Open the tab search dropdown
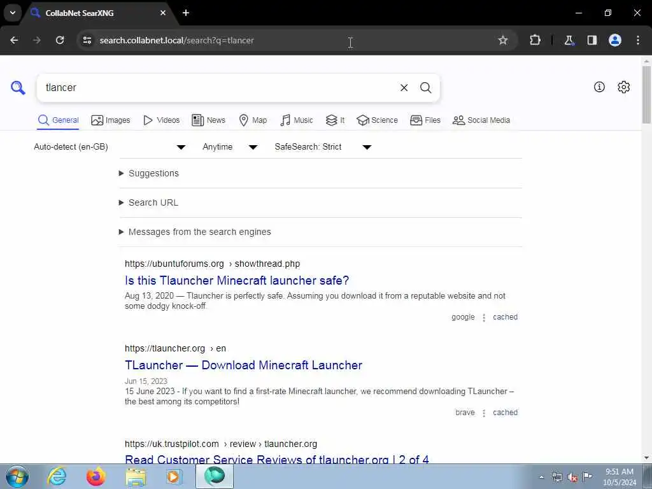652x489 pixels. (13, 13)
